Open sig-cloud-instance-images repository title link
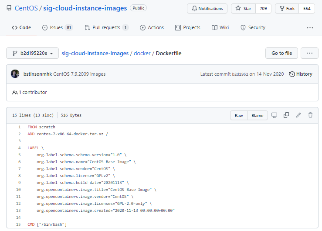Image resolution: width=322 pixels, height=231 pixels. pyautogui.click(x=85, y=8)
